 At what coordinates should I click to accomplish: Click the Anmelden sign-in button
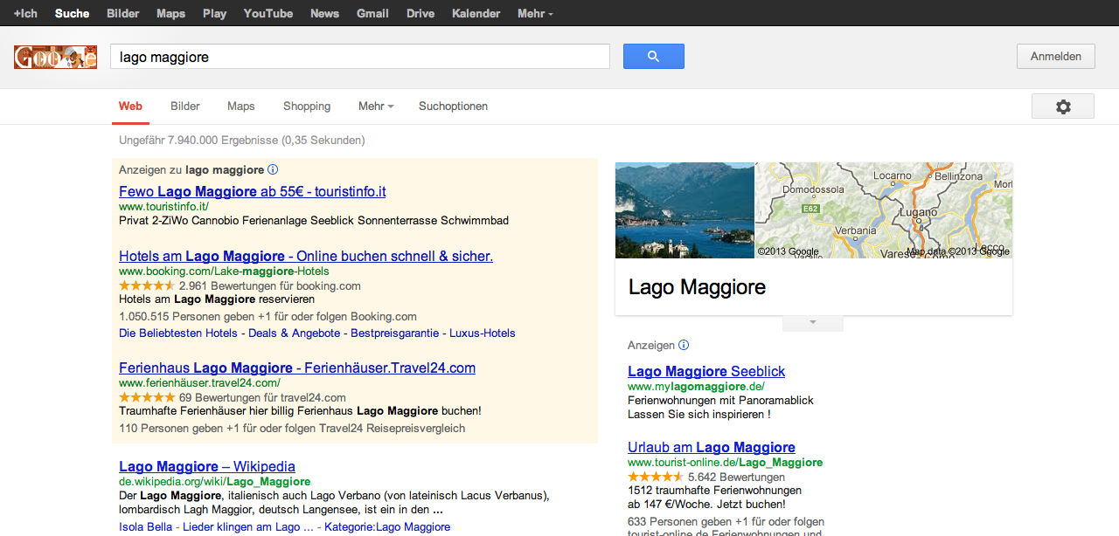coord(1055,57)
